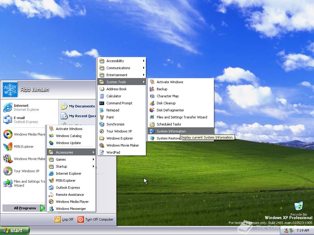Image resolution: width=314 pixels, height=235 pixels.
Task: Select MSN Explorer in All Programs list
Action: [x=71, y=181]
